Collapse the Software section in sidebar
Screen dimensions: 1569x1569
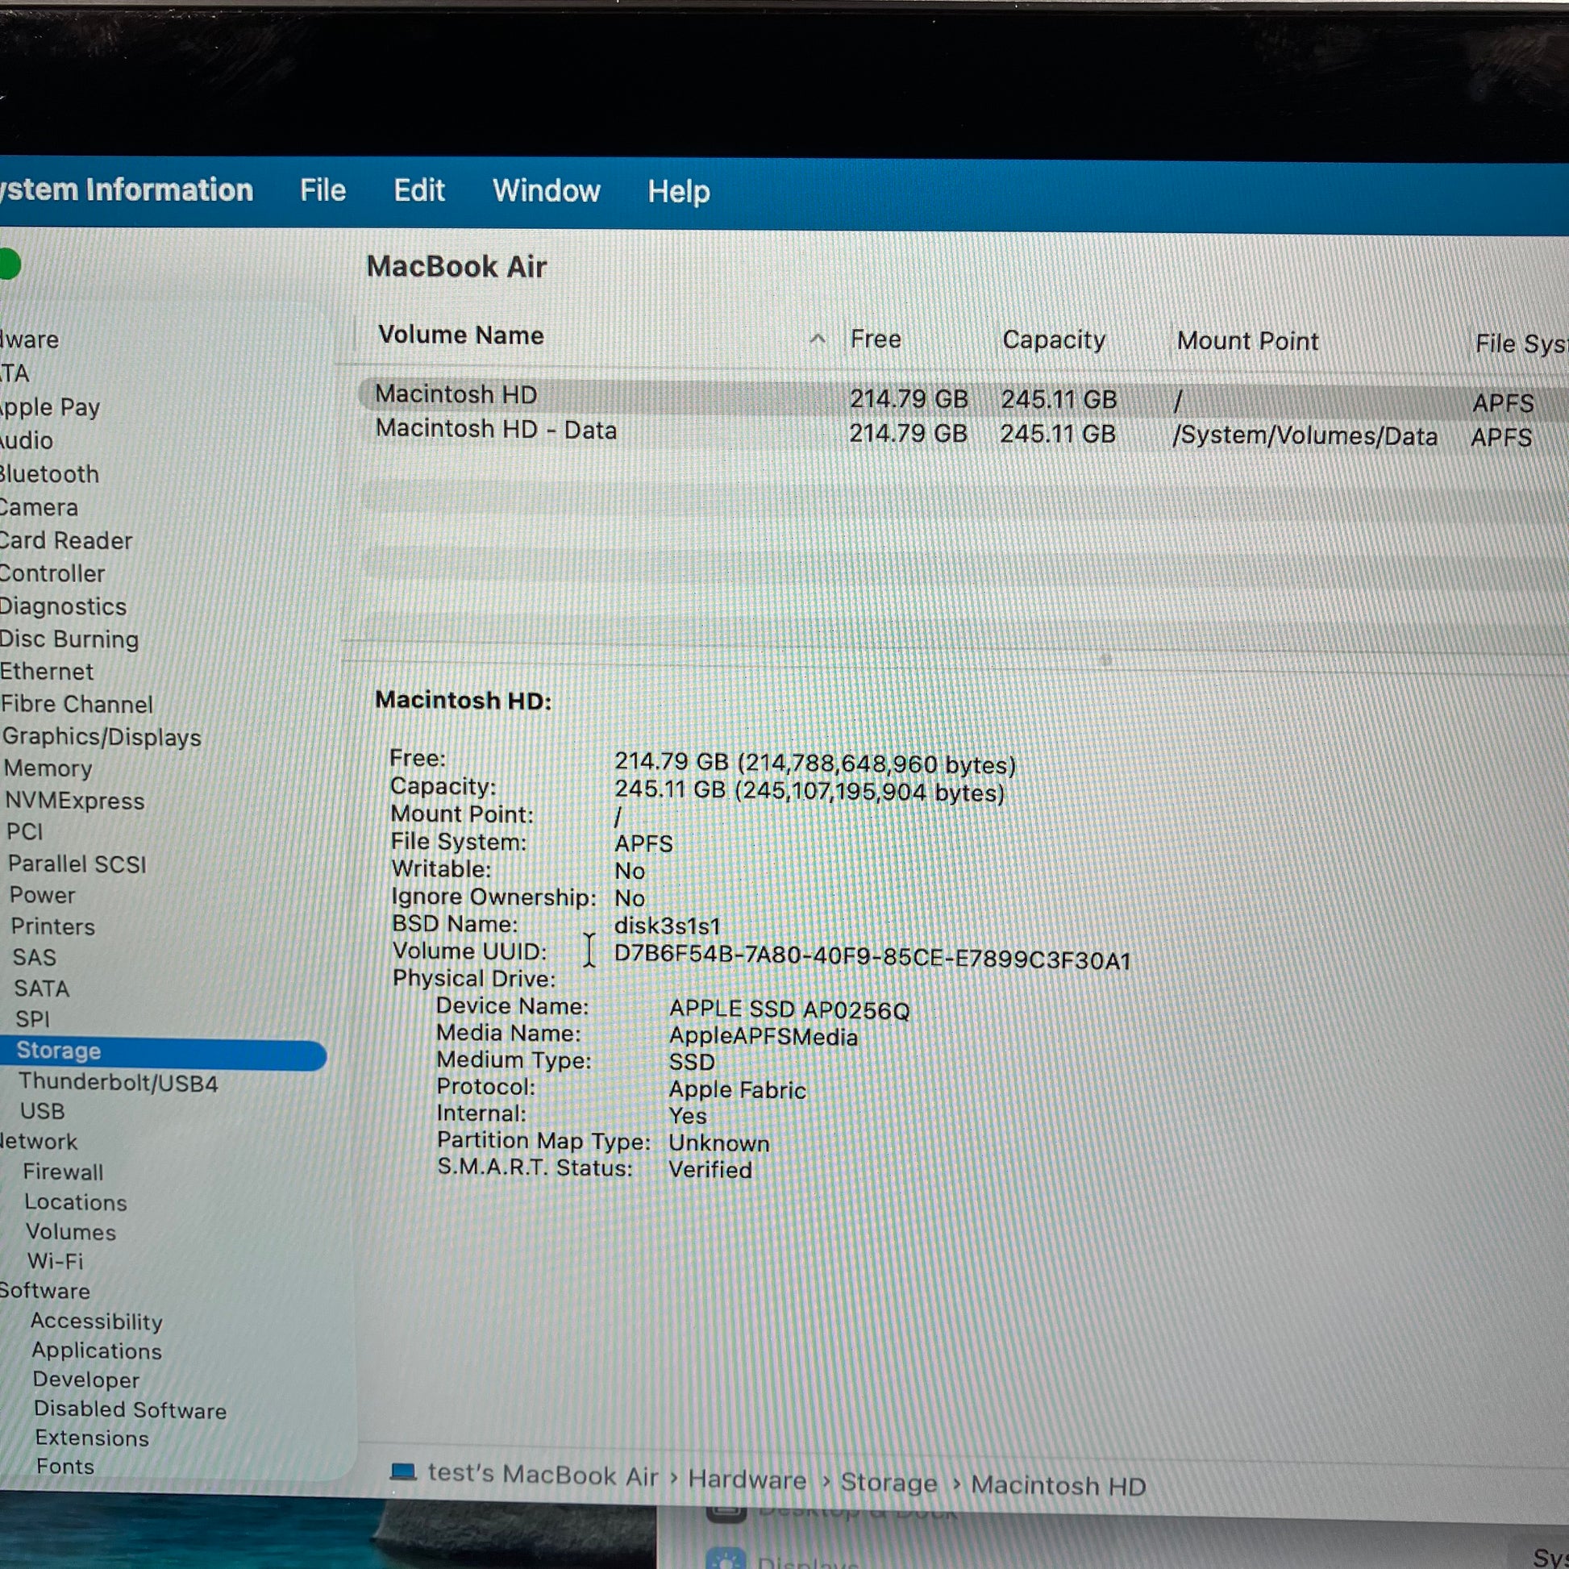click(x=44, y=1291)
